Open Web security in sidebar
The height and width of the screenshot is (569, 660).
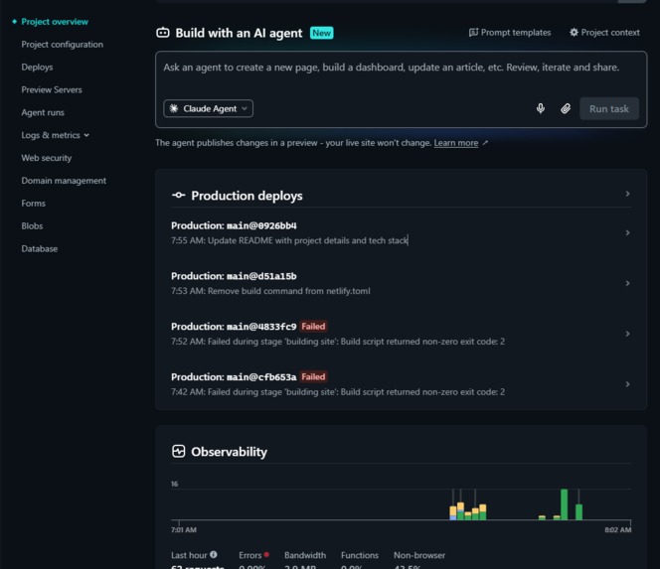click(x=47, y=158)
